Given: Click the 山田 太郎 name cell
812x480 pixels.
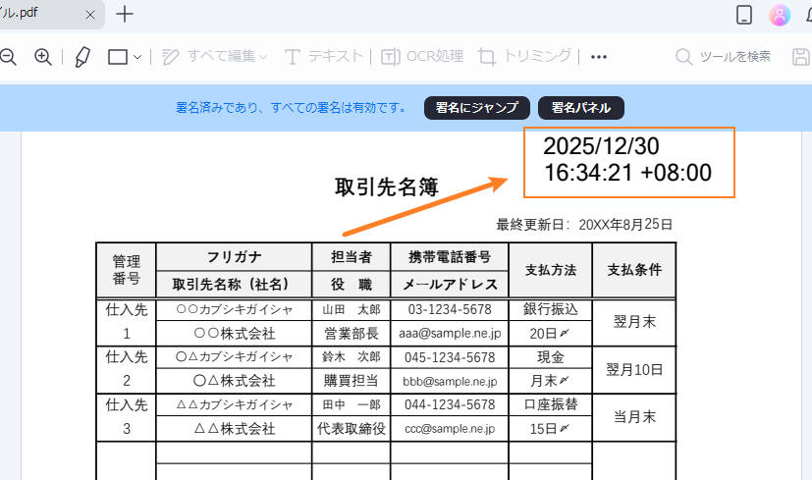Looking at the screenshot, I should [x=352, y=309].
